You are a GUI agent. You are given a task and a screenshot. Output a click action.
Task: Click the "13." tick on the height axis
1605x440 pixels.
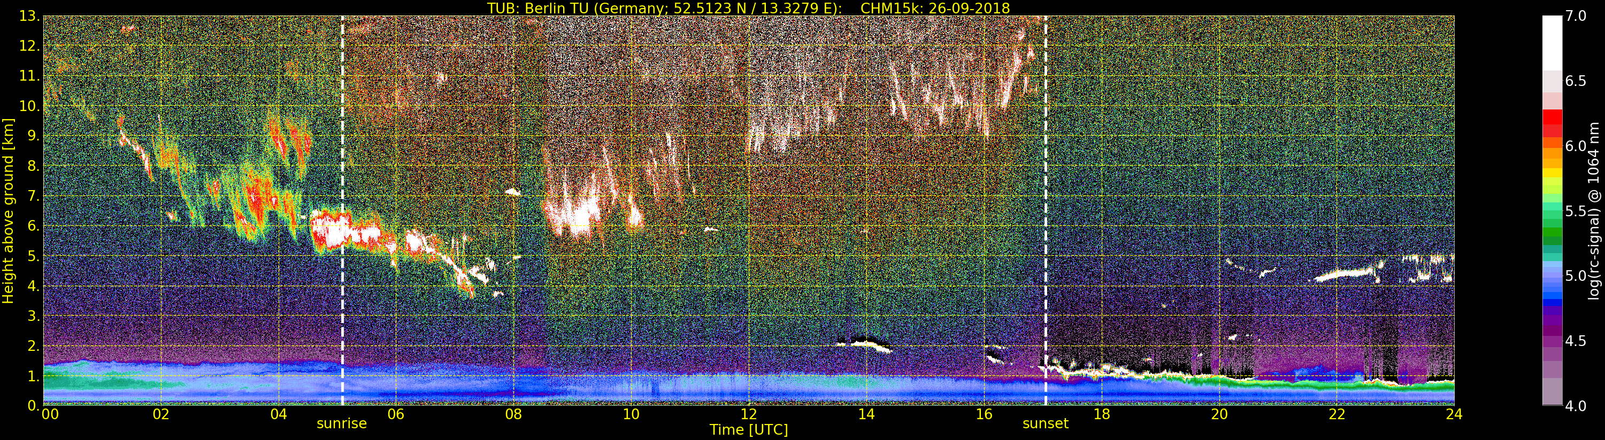[29, 16]
